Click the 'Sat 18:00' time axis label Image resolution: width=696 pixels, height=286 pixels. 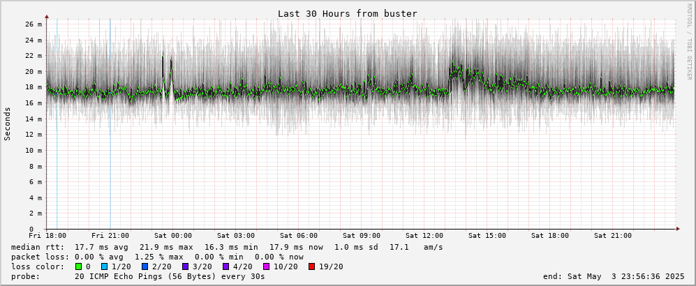[550, 236]
